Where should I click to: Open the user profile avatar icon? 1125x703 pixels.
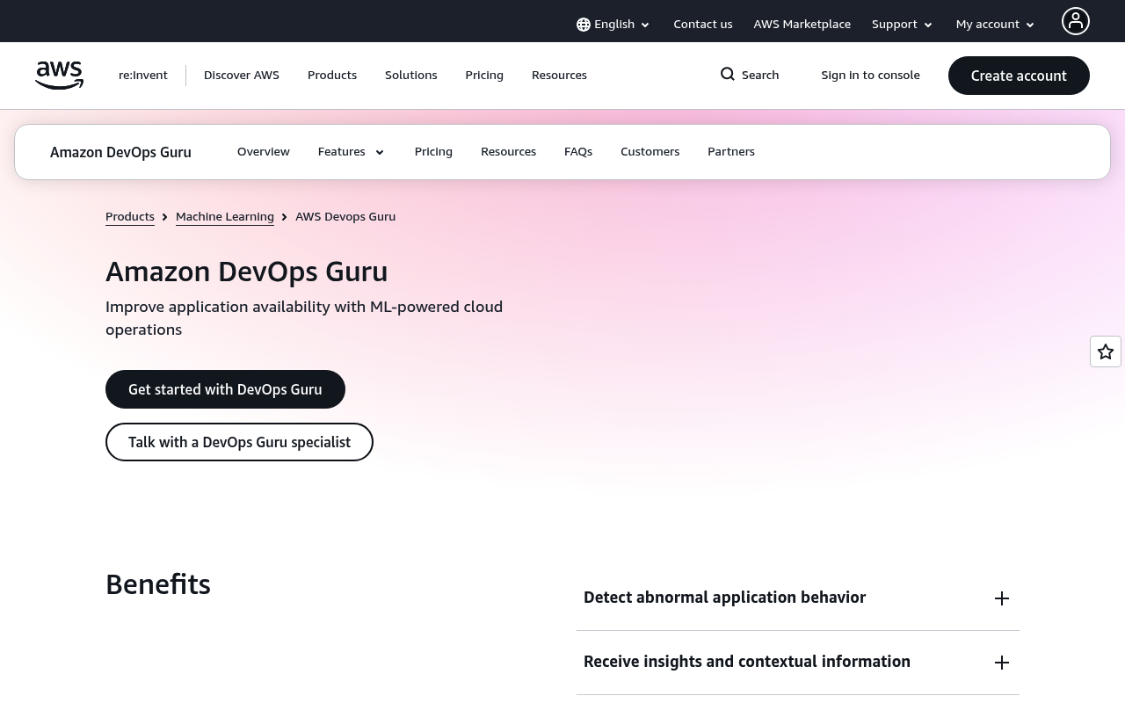1075,21
